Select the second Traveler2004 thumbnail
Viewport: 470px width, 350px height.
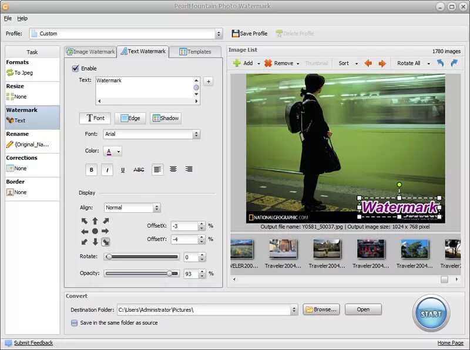click(x=327, y=254)
